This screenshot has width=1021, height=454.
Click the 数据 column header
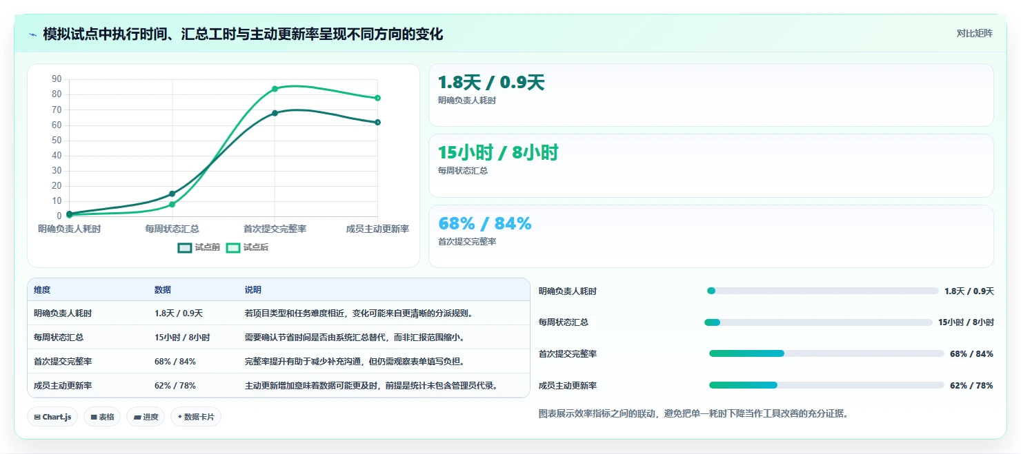tap(163, 290)
